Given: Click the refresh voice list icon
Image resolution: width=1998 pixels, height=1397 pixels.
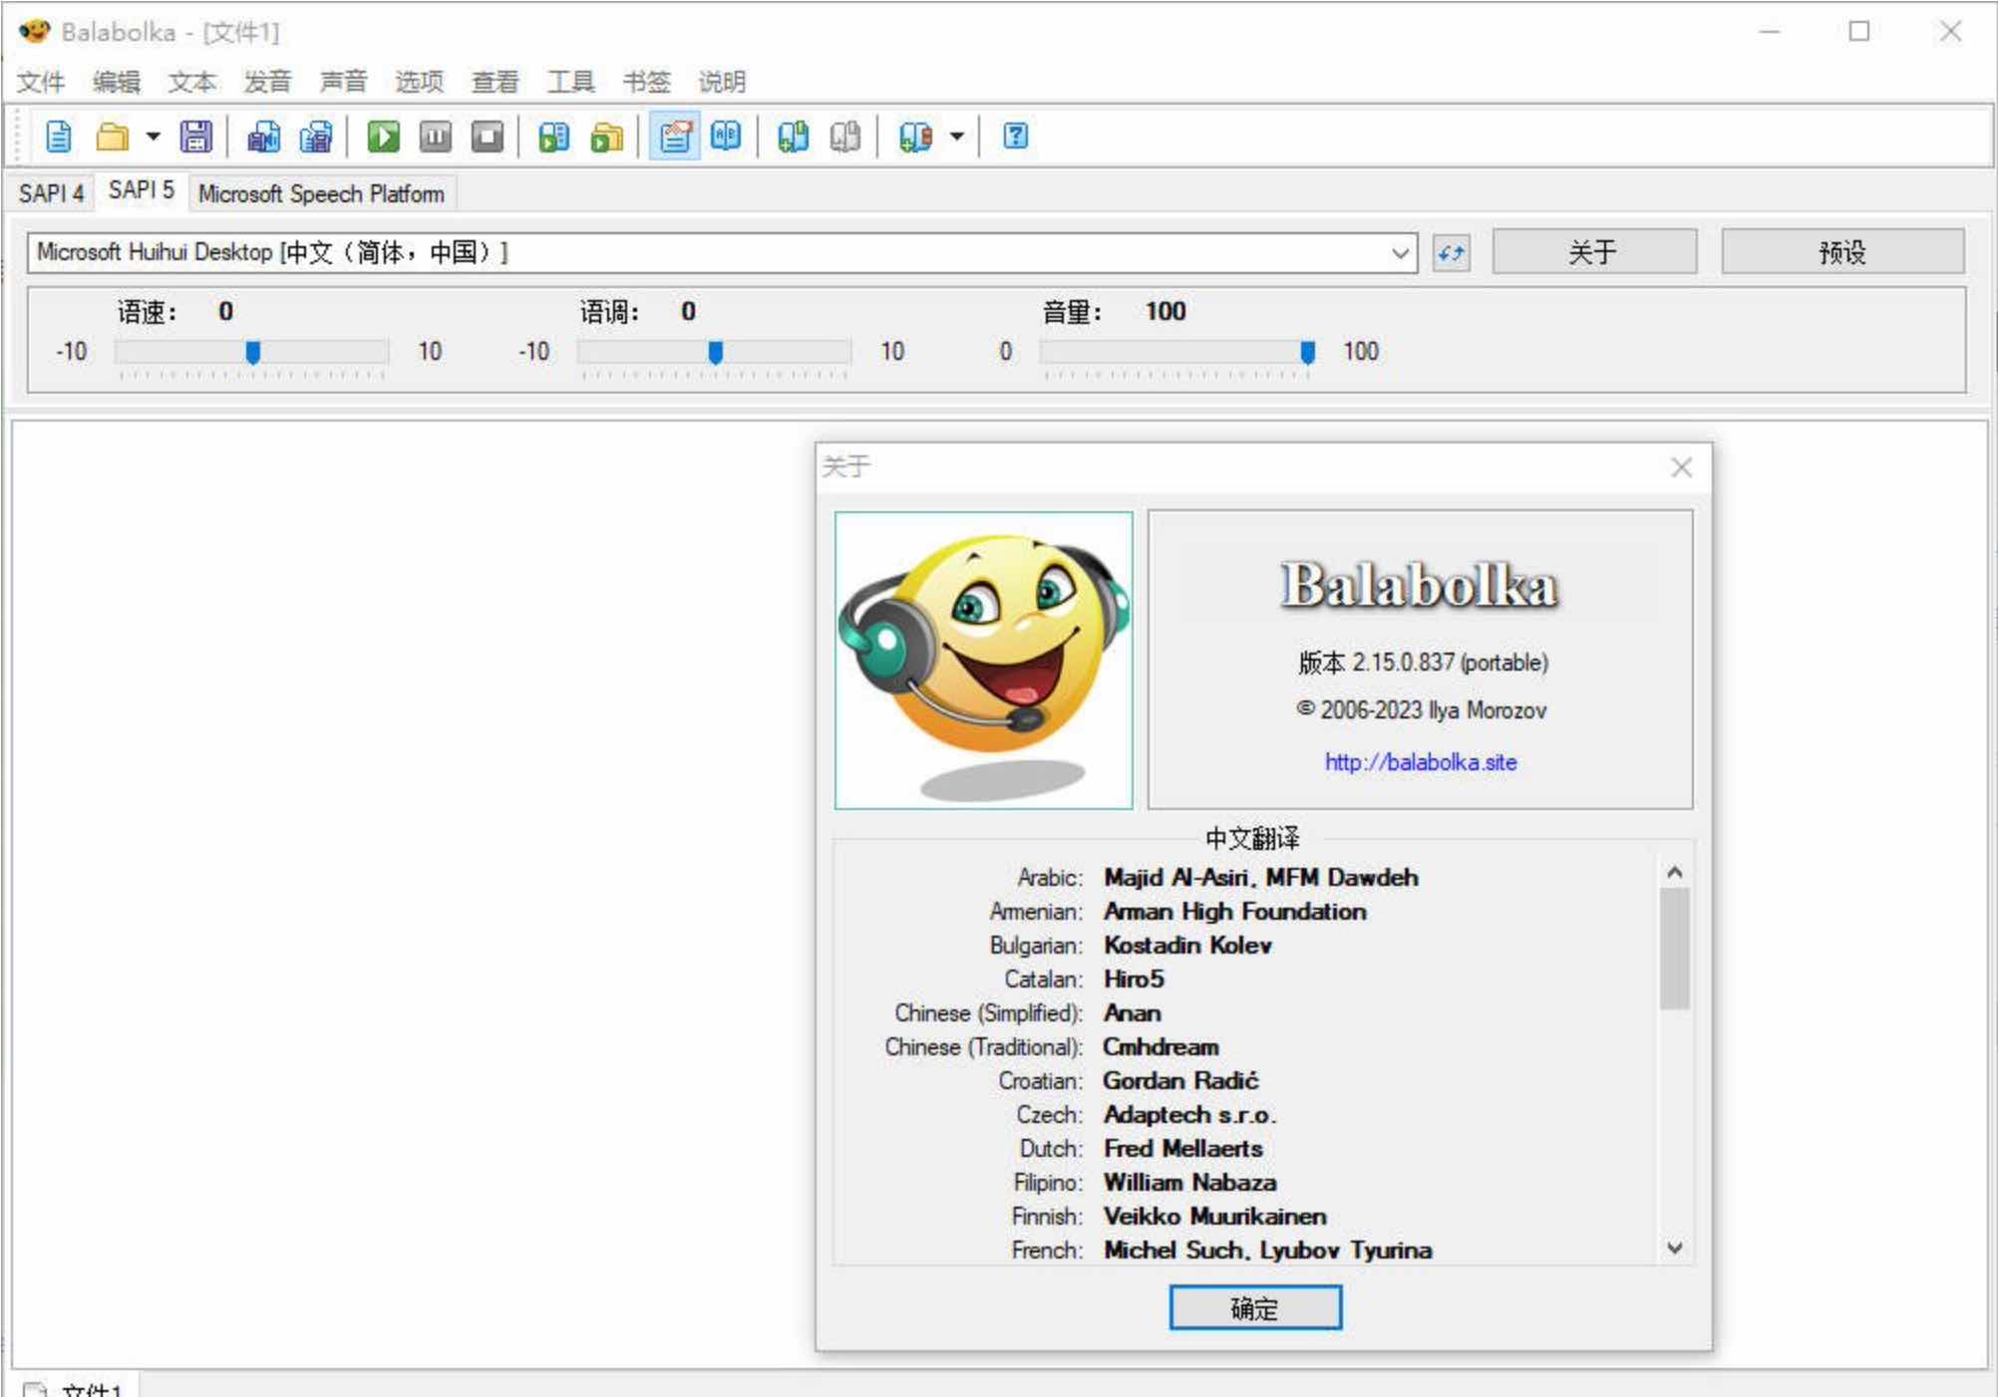Looking at the screenshot, I should click(1451, 253).
